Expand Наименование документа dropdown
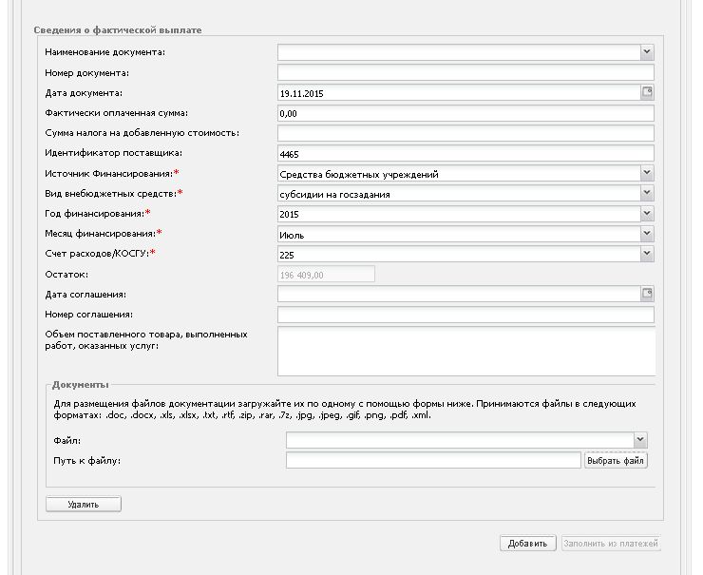Viewport: 703px width, 575px height. (647, 52)
